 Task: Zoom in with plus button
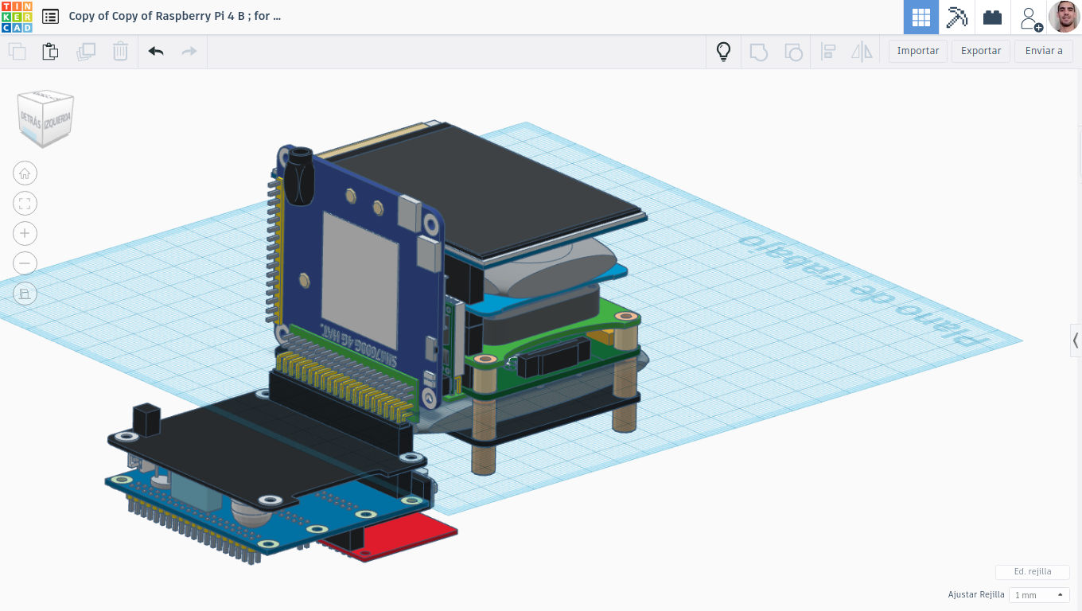pyautogui.click(x=25, y=233)
